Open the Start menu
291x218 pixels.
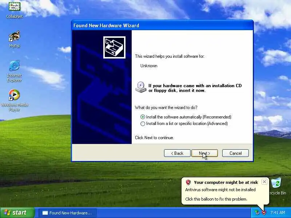point(17,213)
